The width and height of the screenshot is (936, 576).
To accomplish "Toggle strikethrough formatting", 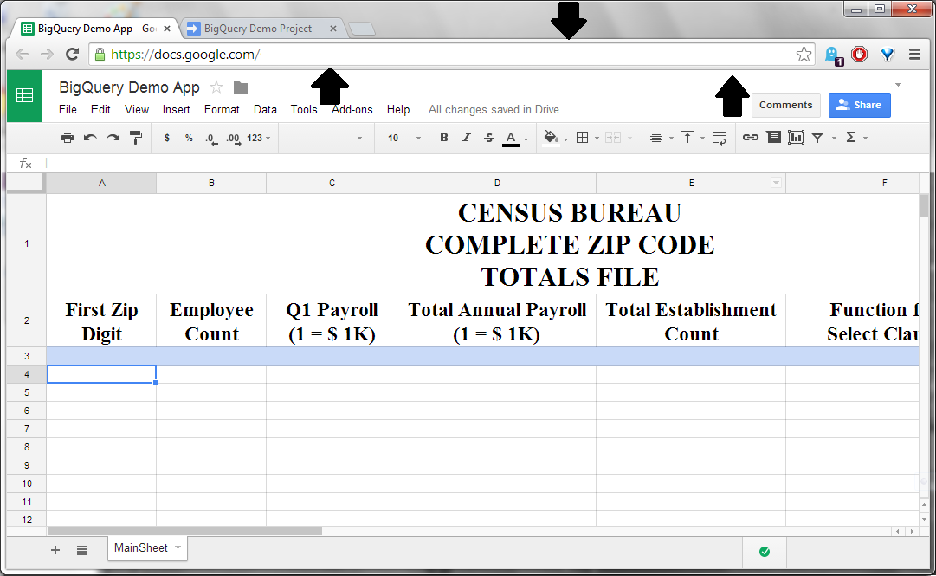I will pos(489,137).
